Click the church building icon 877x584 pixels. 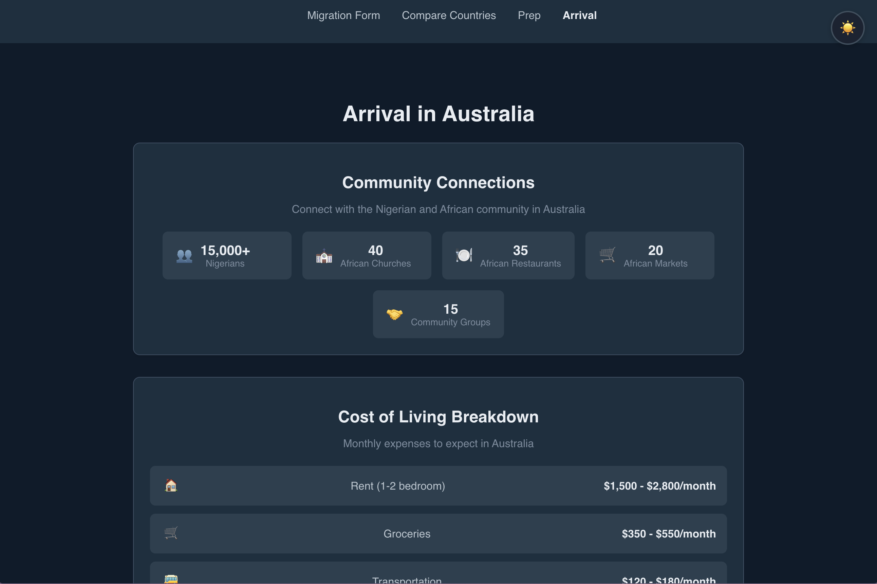[x=324, y=256]
